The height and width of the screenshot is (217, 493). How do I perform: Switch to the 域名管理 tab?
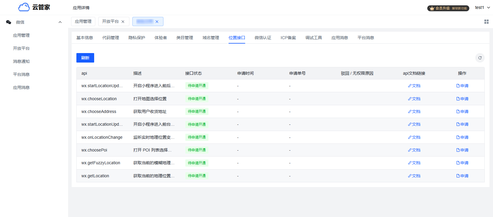[211, 38]
